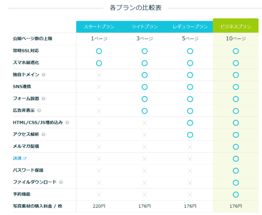Click help icon next to アクセス解析

(x=44, y=134)
